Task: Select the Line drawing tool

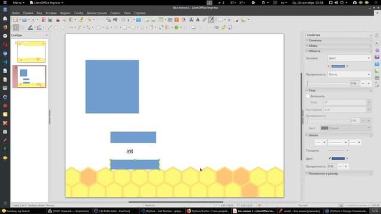Action: point(49,27)
